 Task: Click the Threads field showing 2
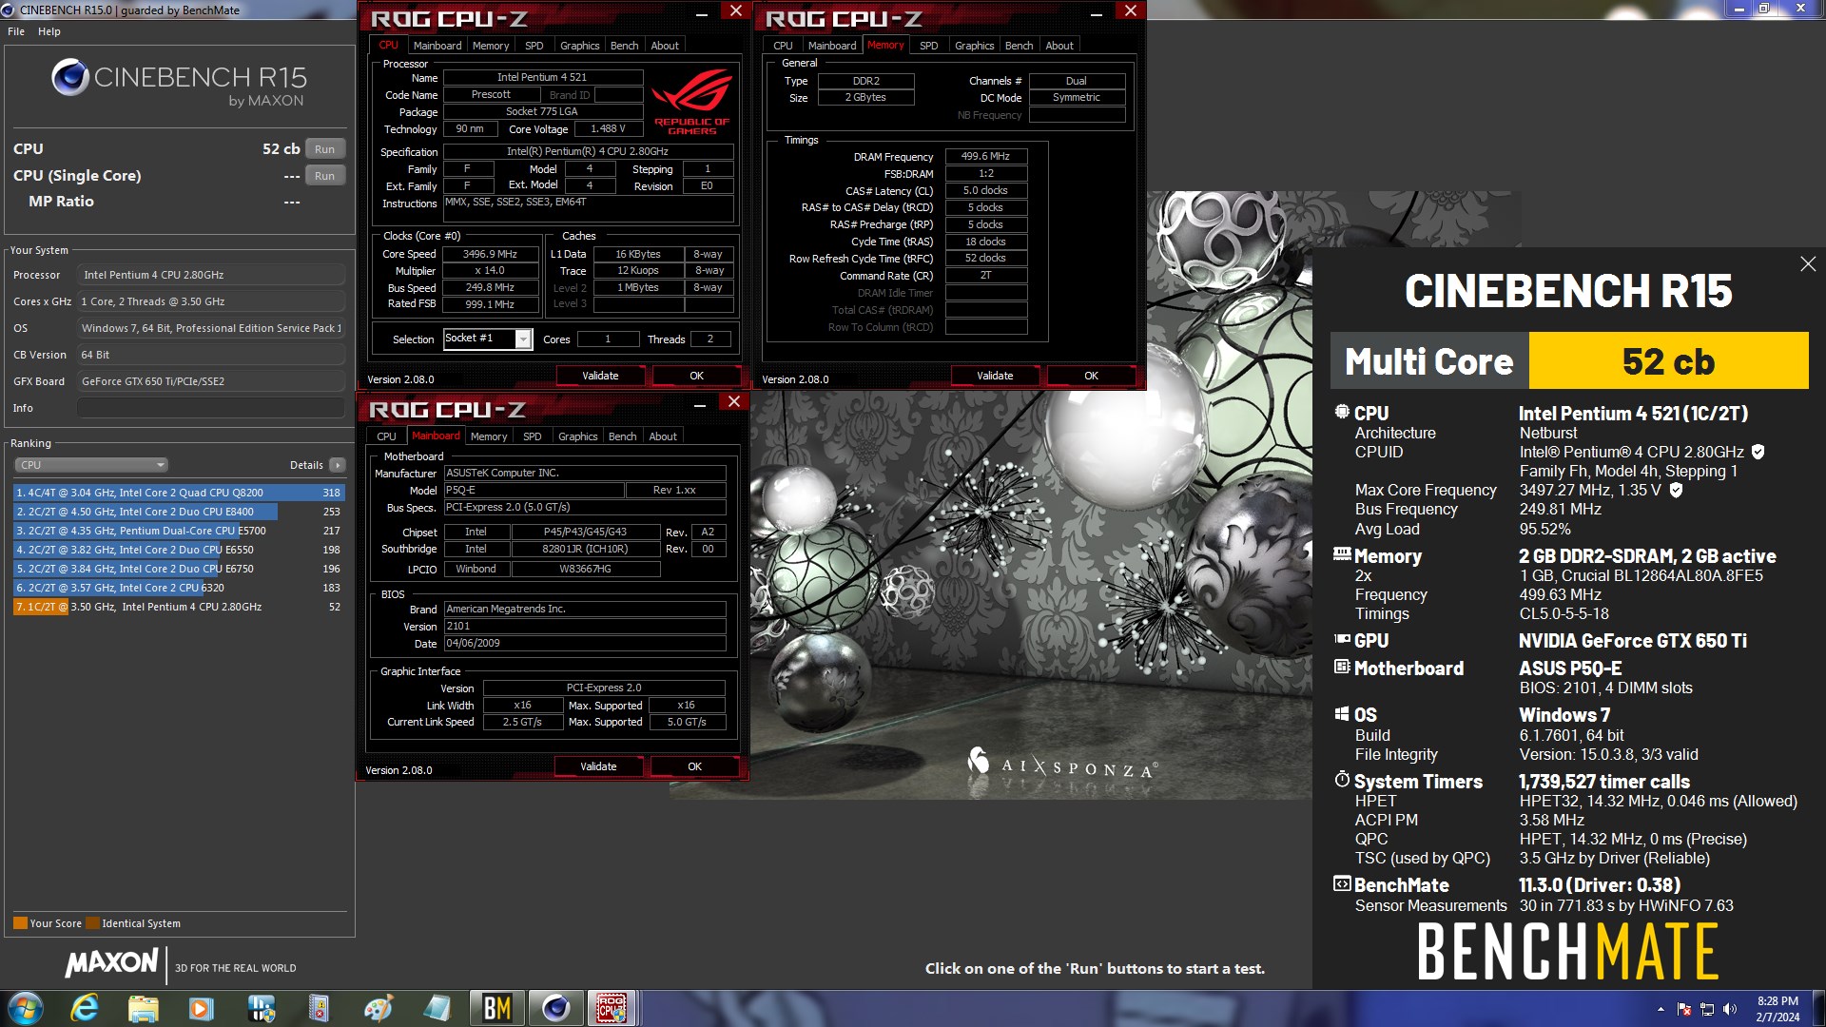tap(710, 339)
